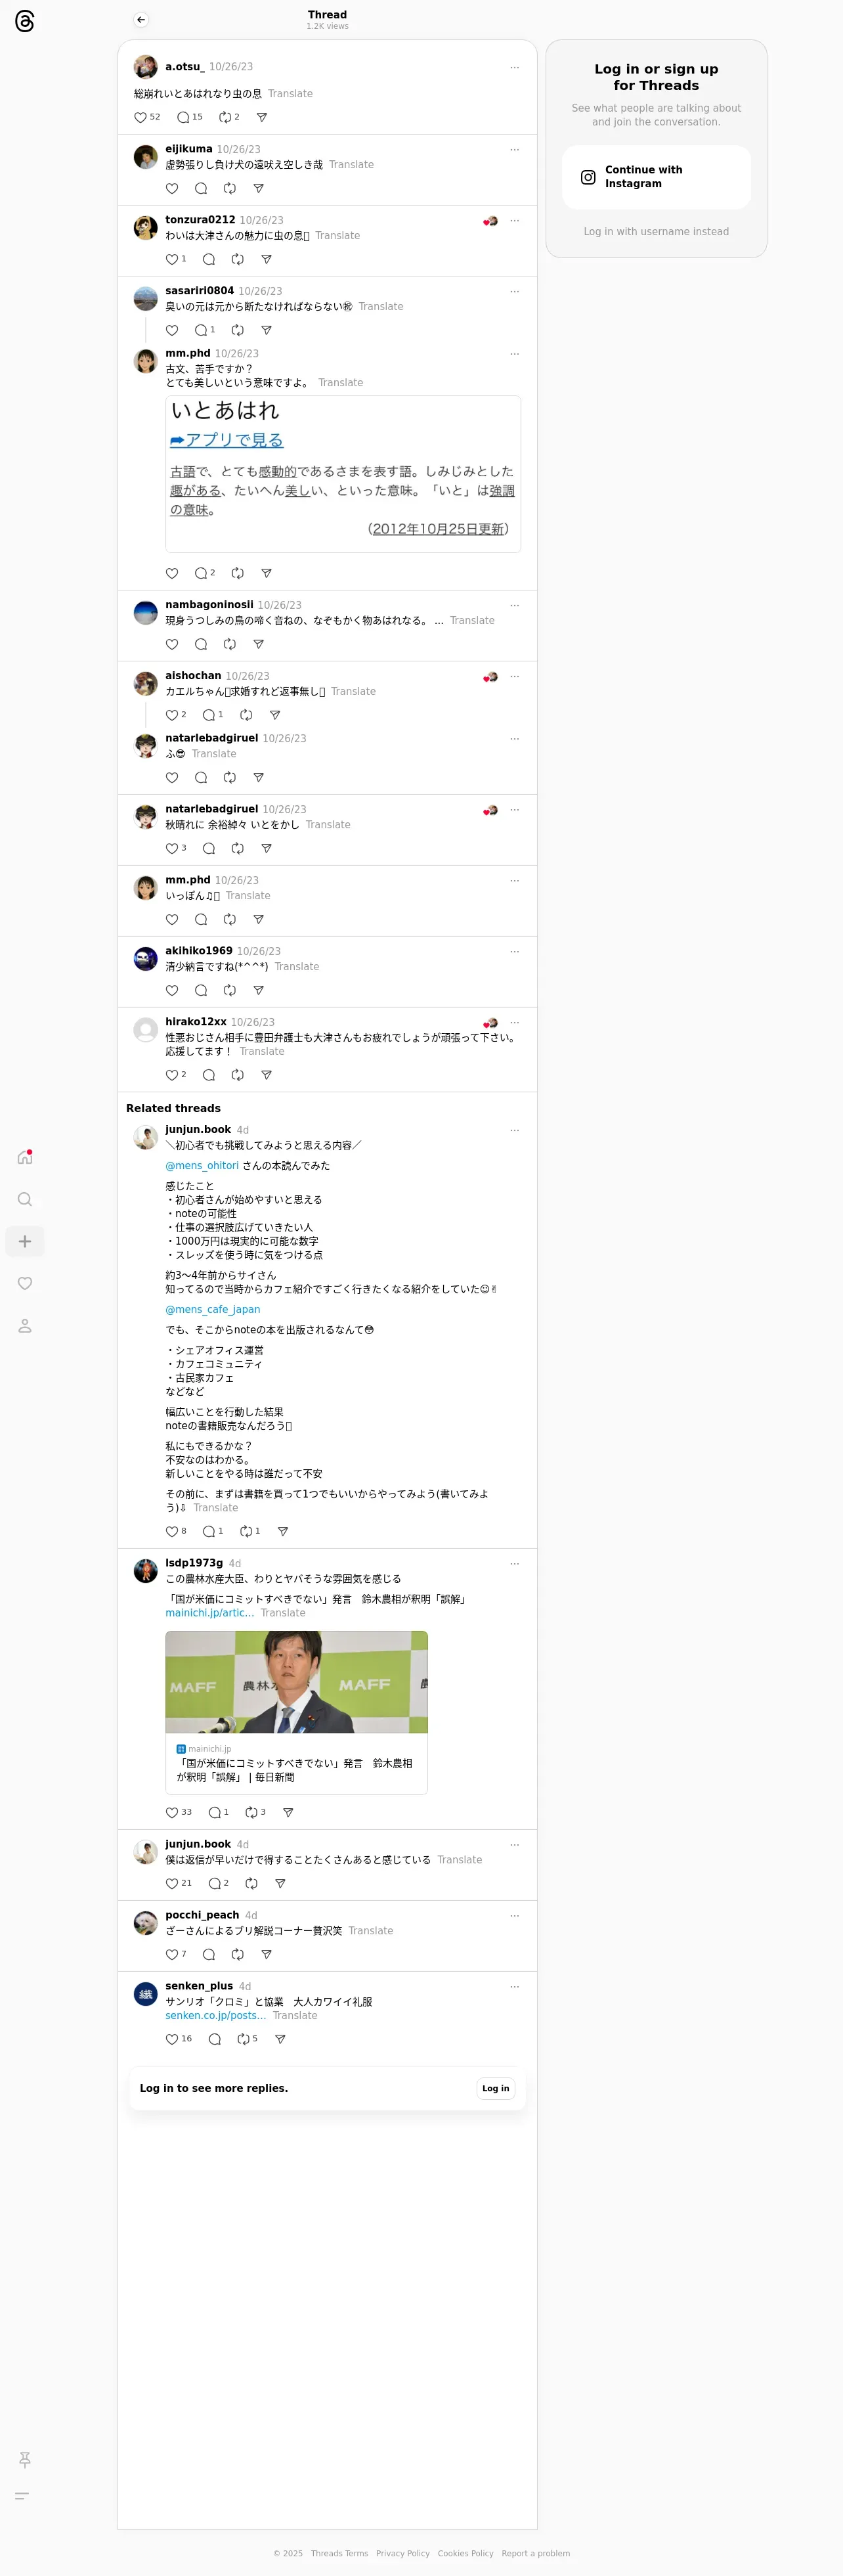Image resolution: width=843 pixels, height=2576 pixels.
Task: Open more options on nambagoninosii's reply
Action: [515, 605]
